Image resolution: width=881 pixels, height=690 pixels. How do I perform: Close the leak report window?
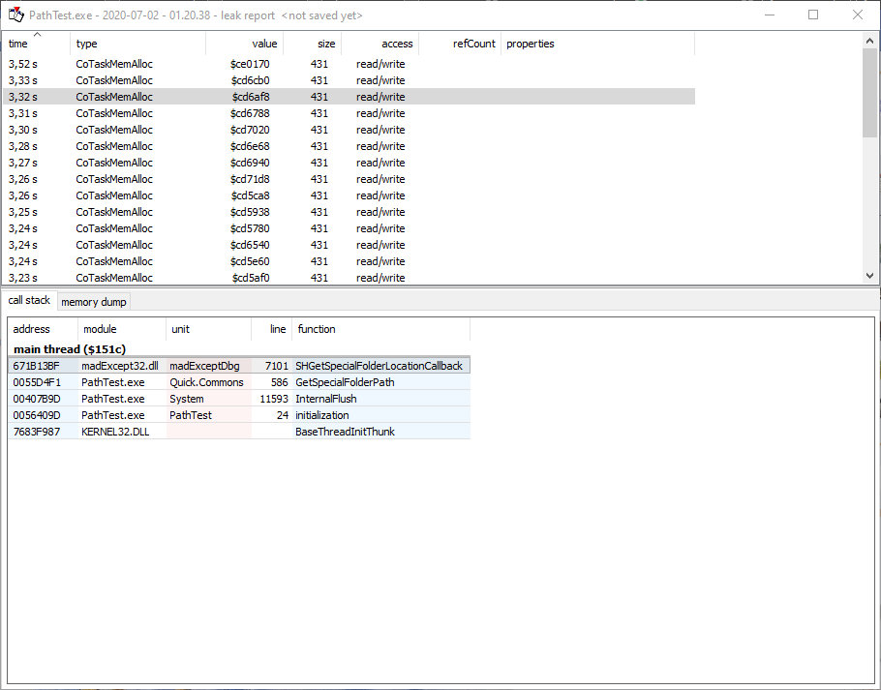tap(858, 15)
